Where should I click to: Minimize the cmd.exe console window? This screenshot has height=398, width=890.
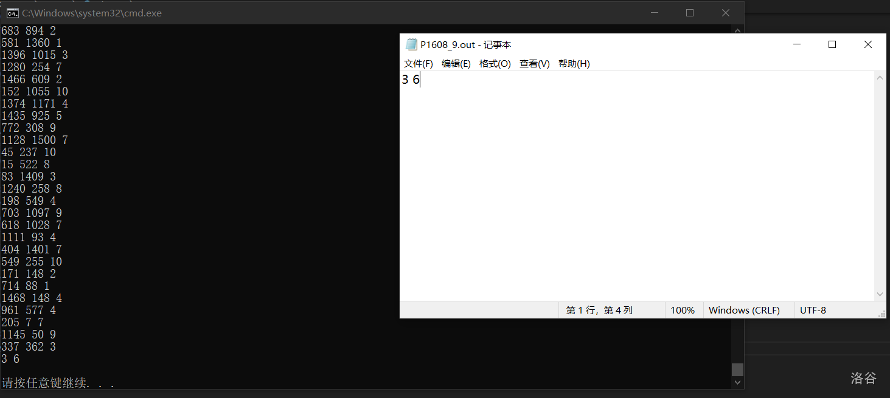[654, 13]
